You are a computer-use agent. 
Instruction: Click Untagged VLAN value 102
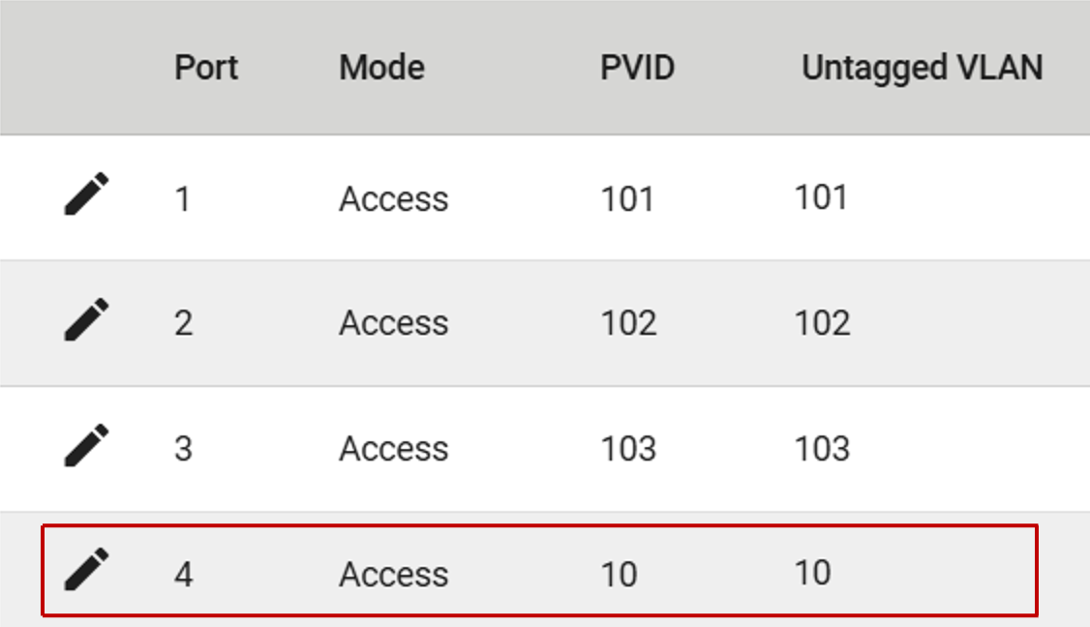822,322
